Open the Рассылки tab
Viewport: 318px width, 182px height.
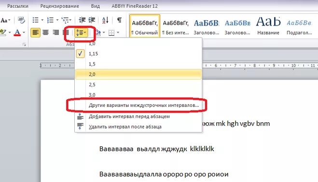tap(18, 6)
